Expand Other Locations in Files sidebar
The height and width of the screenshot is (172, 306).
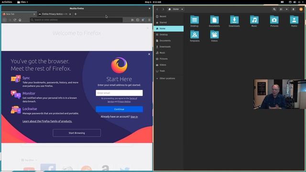click(x=169, y=78)
